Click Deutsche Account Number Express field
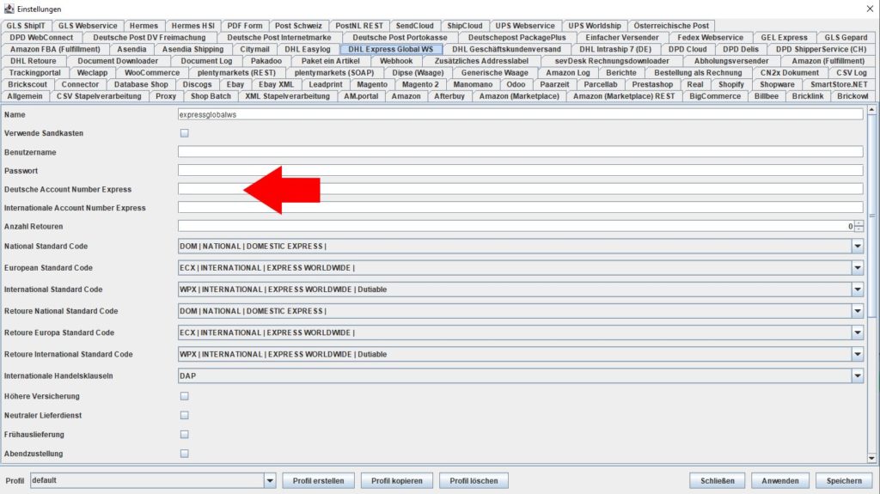This screenshot has width=880, height=494. click(x=520, y=189)
